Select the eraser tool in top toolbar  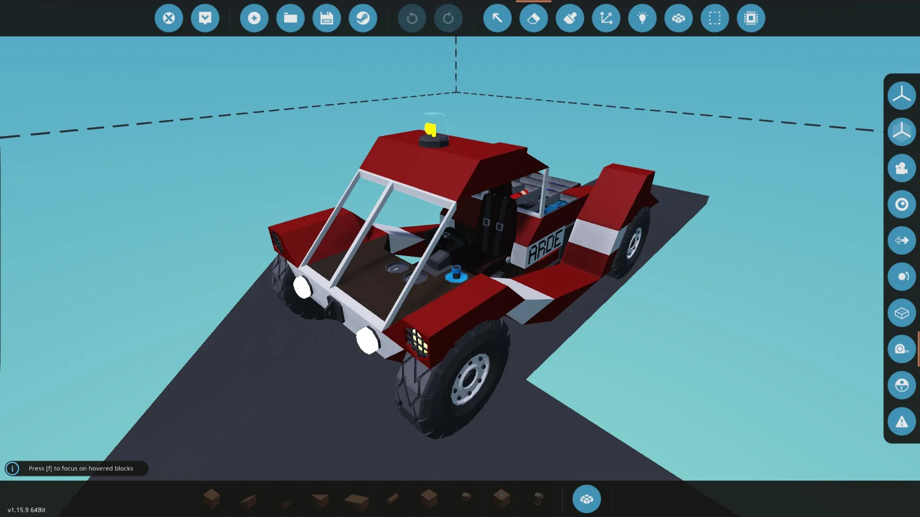tap(533, 18)
